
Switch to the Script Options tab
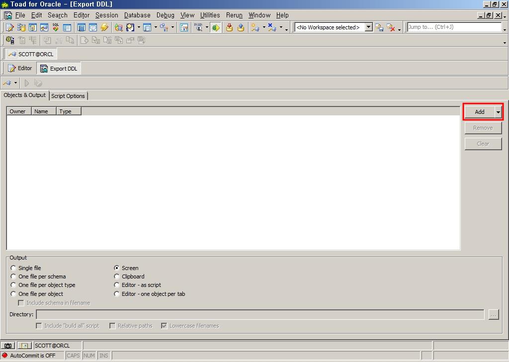68,96
